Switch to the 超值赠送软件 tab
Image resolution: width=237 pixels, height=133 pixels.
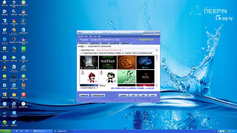(x=126, y=43)
